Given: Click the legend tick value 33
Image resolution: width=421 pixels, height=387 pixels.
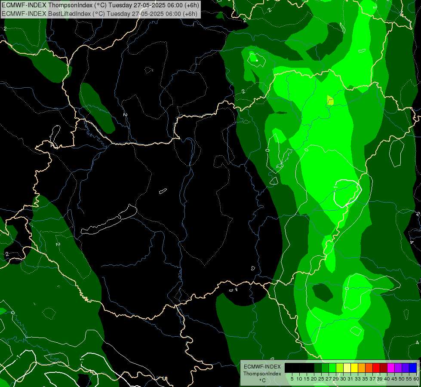Looking at the screenshot, I should pos(358,379).
